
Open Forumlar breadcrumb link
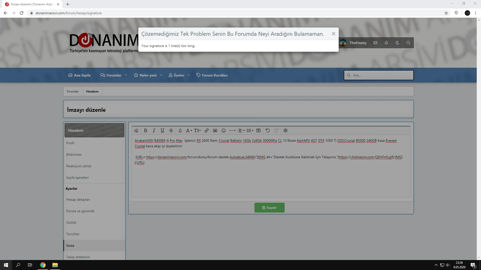pos(73,91)
